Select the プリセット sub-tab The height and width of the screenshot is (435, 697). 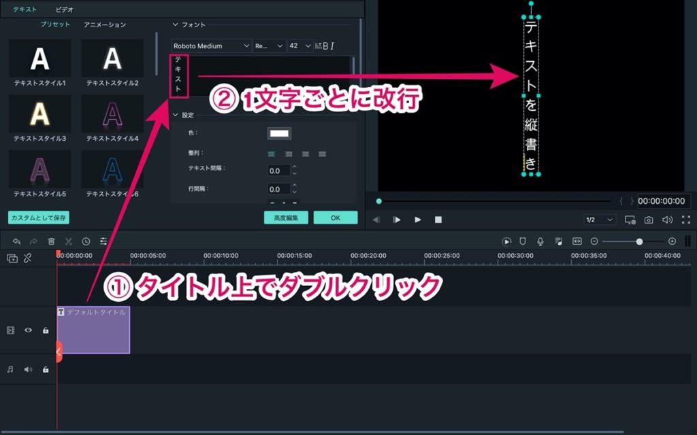pyautogui.click(x=55, y=24)
